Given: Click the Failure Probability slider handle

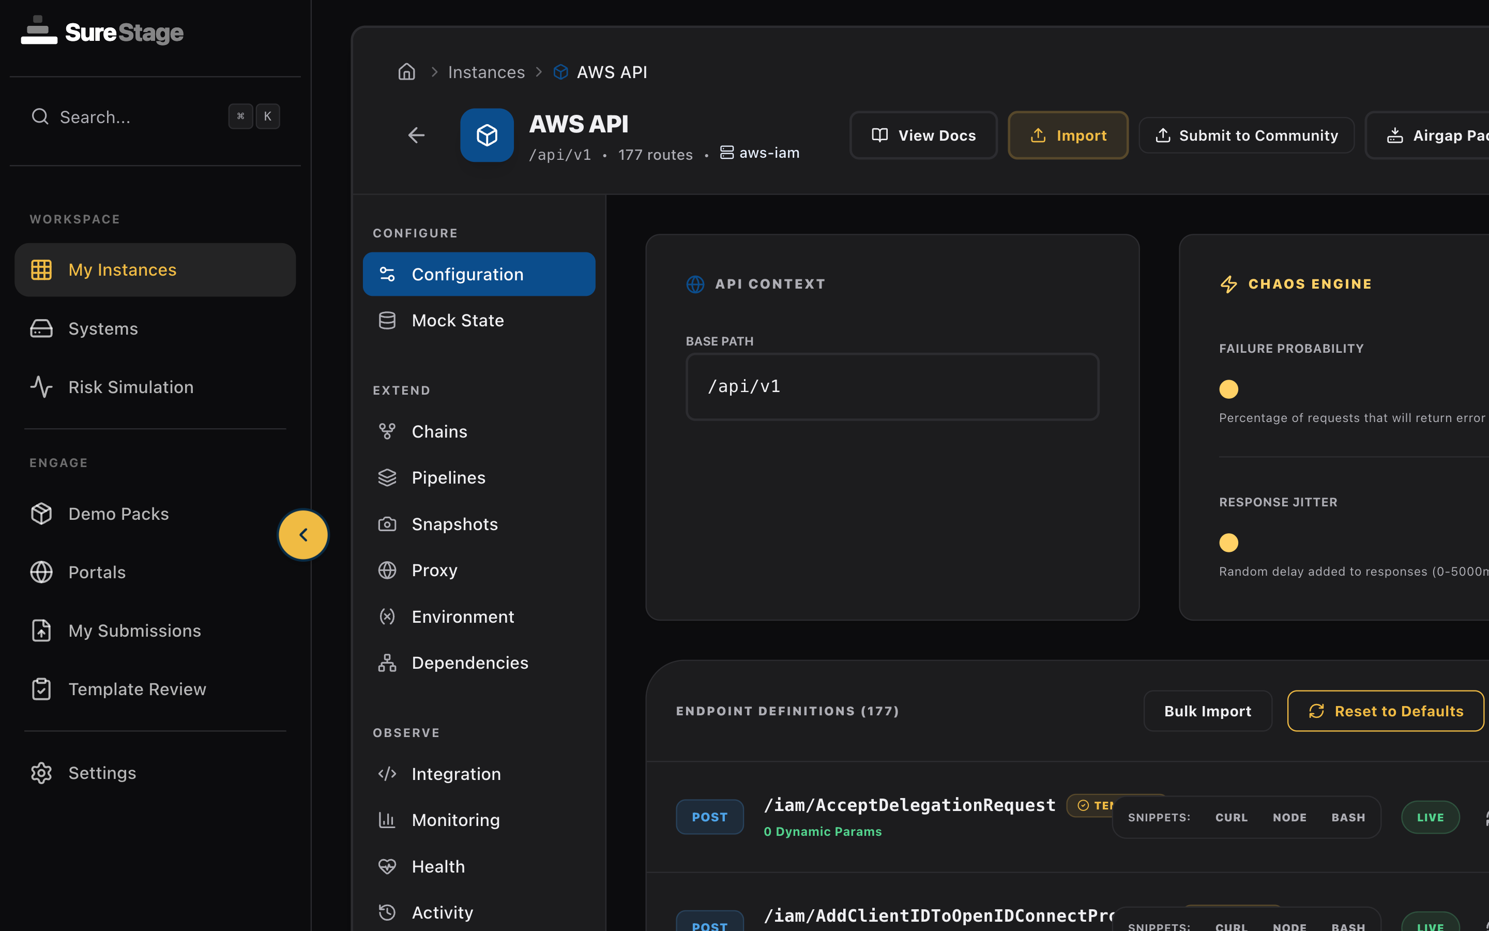Looking at the screenshot, I should click(x=1228, y=389).
